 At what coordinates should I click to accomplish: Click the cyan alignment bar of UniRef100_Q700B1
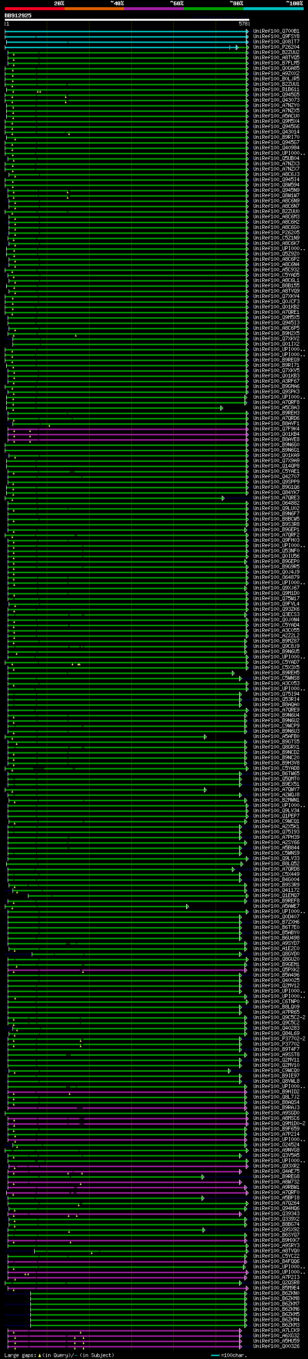[127, 31]
